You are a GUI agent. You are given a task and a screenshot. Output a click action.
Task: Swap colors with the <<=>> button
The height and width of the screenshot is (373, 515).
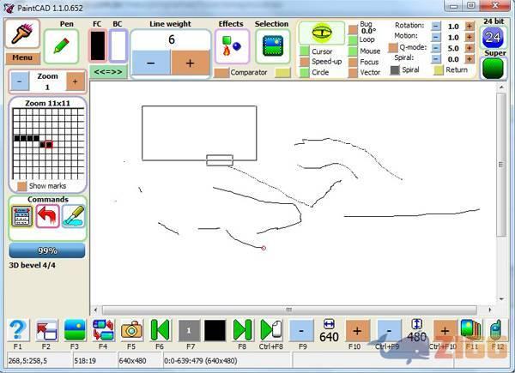[108, 71]
